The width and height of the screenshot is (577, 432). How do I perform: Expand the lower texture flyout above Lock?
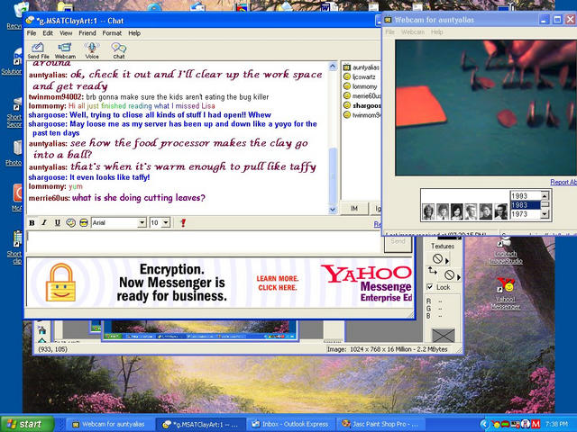tap(459, 276)
